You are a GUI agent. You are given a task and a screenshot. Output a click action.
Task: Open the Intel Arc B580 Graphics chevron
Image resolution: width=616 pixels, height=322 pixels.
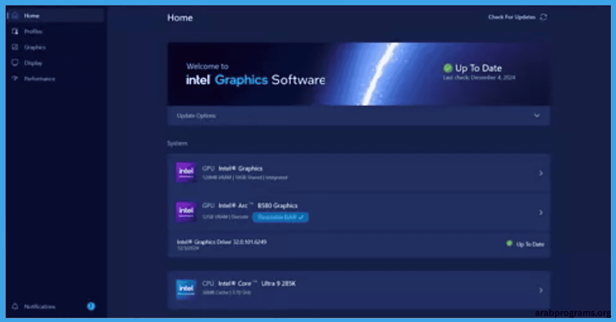[x=541, y=212]
